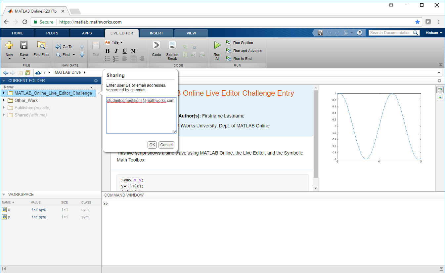This screenshot has width=445, height=273.
Task: Align text left
Action: 125,59
